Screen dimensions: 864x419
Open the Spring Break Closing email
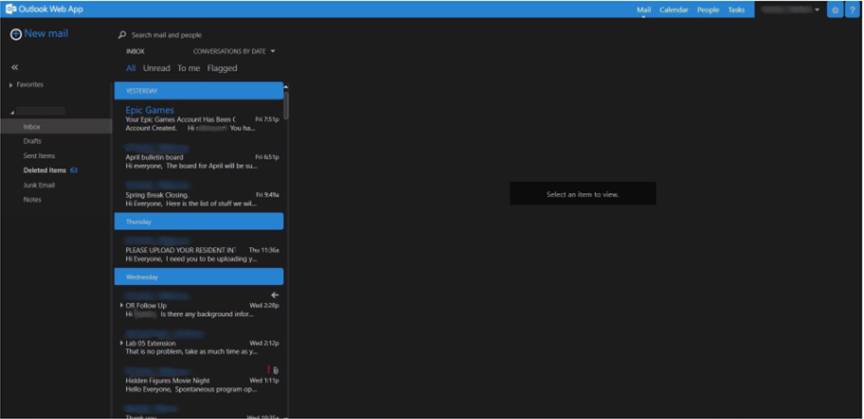point(199,194)
